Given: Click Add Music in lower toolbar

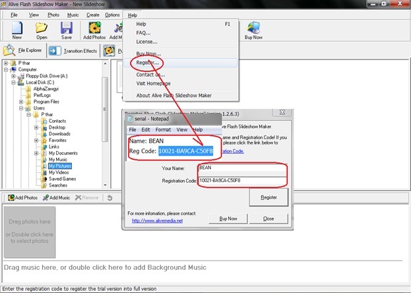Looking at the screenshot, I should [56, 197].
